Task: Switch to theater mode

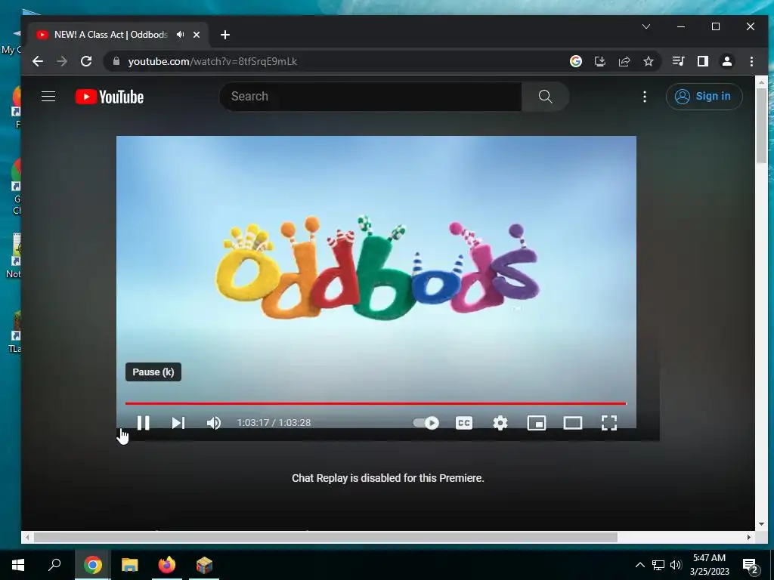Action: pos(573,423)
